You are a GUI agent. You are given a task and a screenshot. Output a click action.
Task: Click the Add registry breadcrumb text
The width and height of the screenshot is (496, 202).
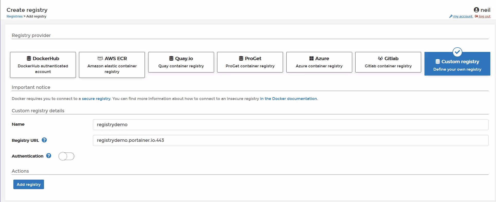pyautogui.click(x=36, y=16)
